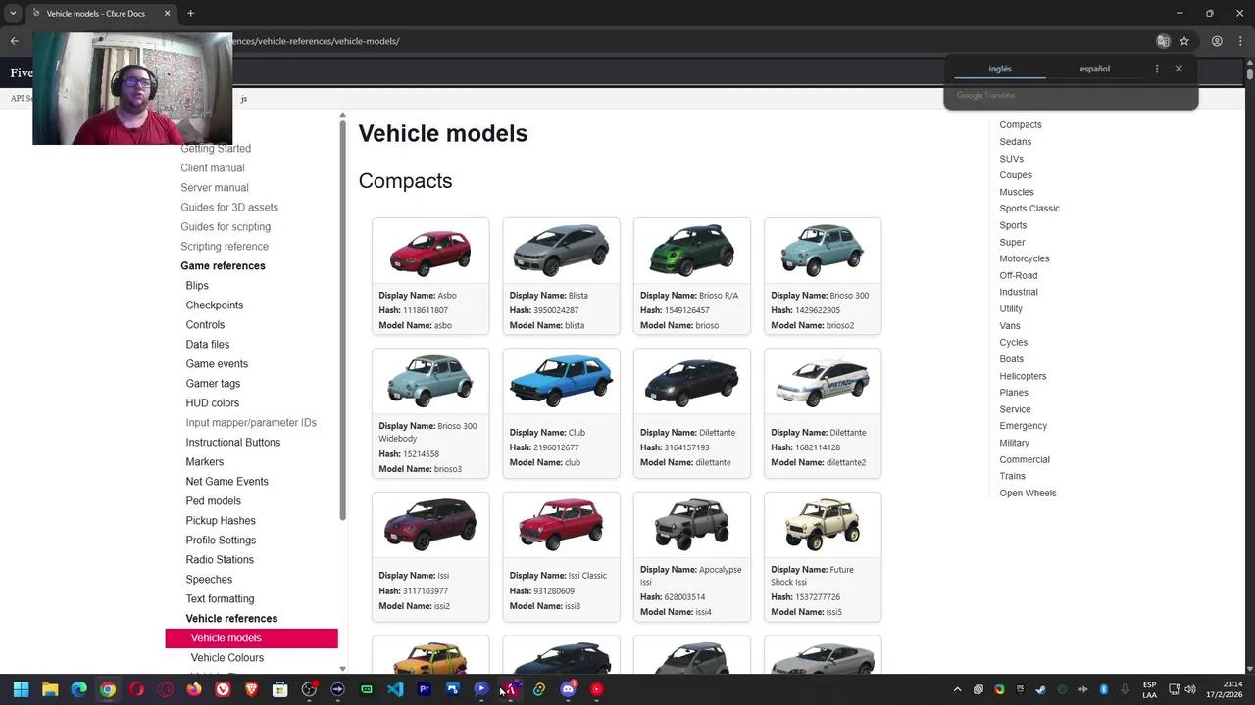1255x705 pixels.
Task: Open the Chrome profile icon
Action: click(1217, 41)
